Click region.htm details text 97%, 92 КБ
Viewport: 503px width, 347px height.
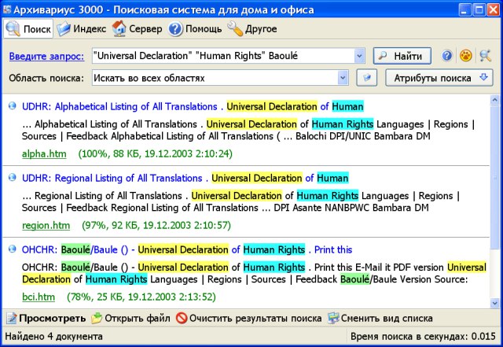[x=156, y=226]
